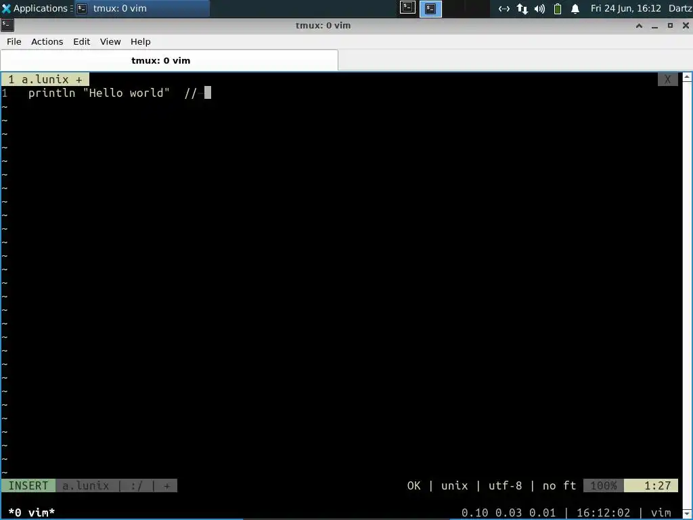Select tmux window *0 vim* in status bar

(x=31, y=513)
